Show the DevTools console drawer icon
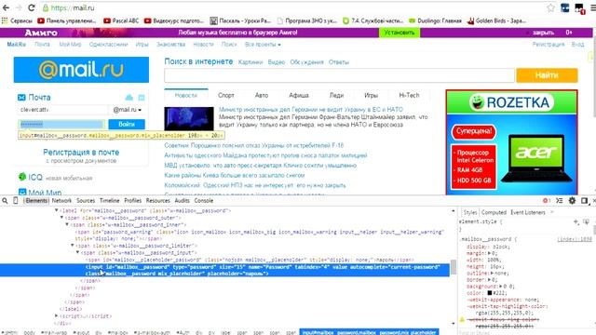Image resolution: width=596 pixels, height=335 pixels. point(559,201)
